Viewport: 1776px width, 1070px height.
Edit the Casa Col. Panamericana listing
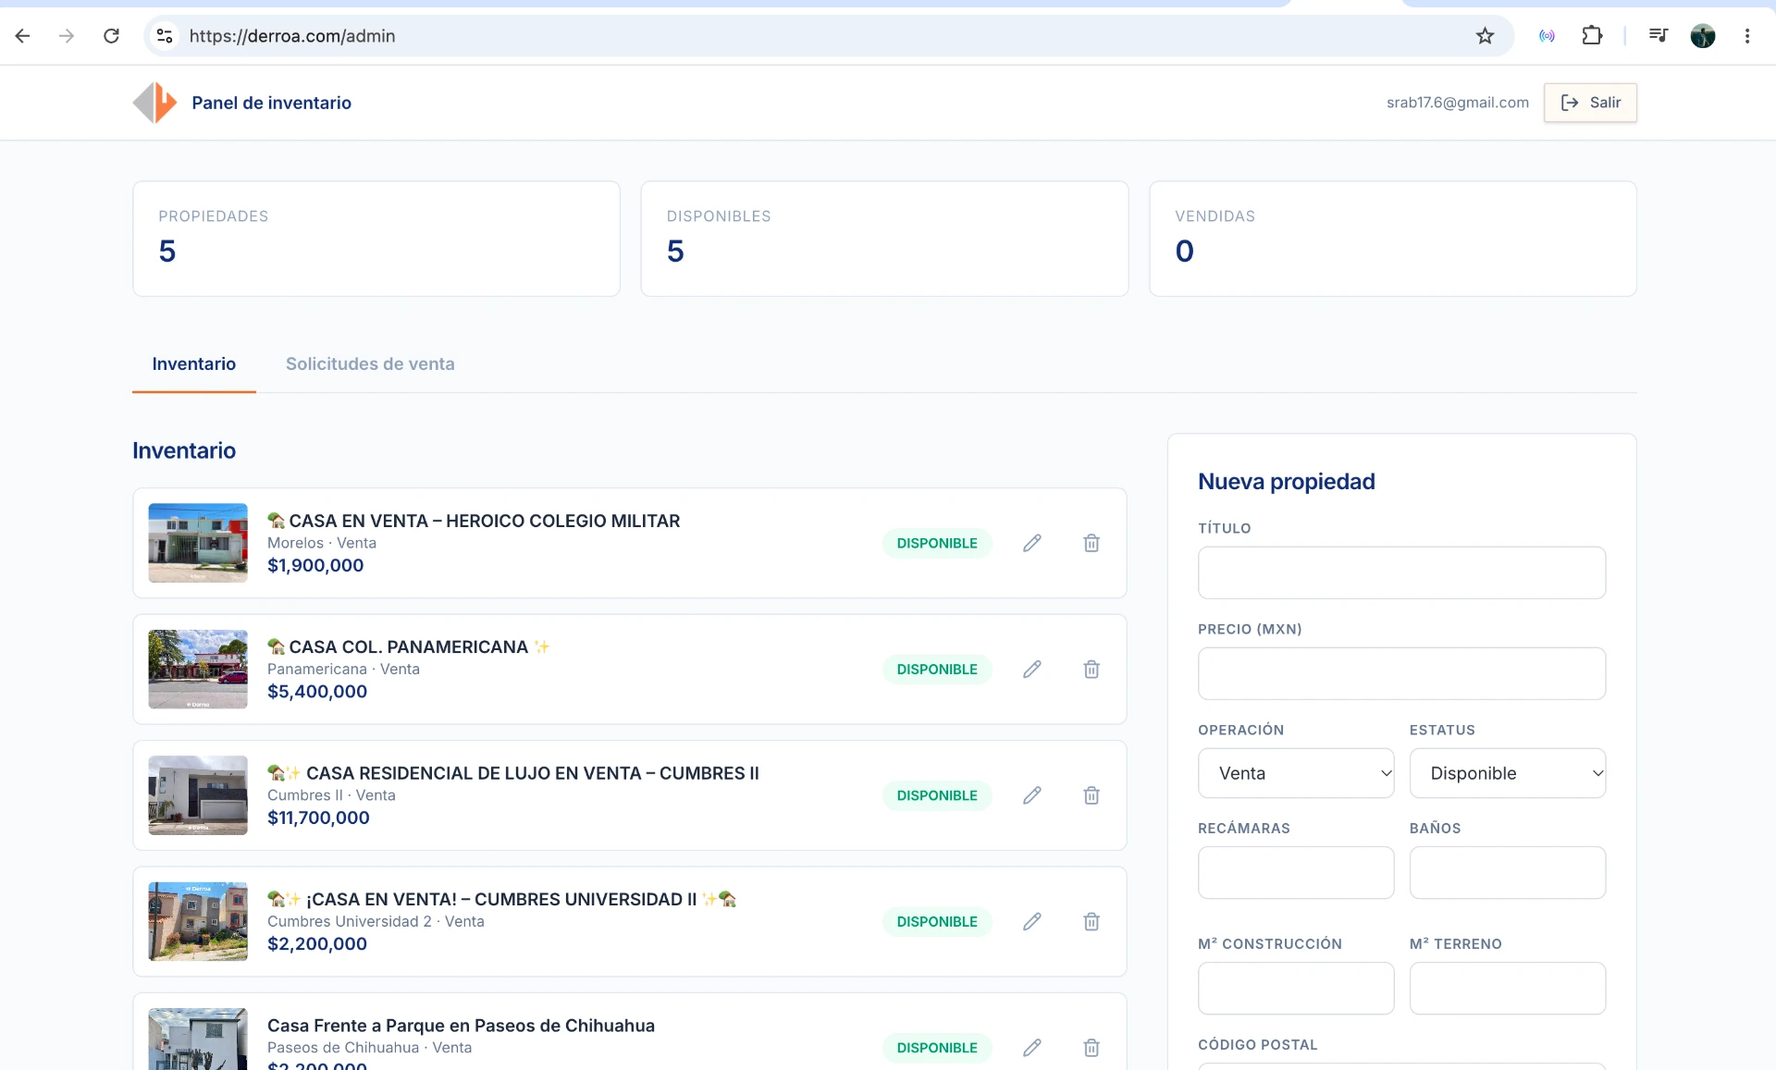(1032, 670)
